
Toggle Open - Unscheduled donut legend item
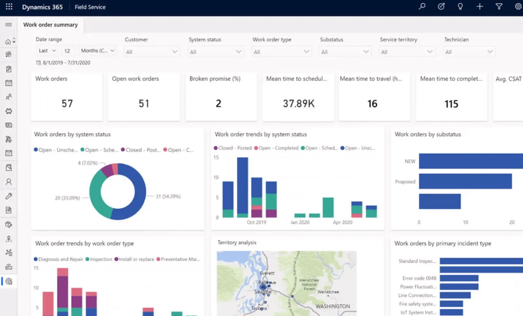[56, 150]
